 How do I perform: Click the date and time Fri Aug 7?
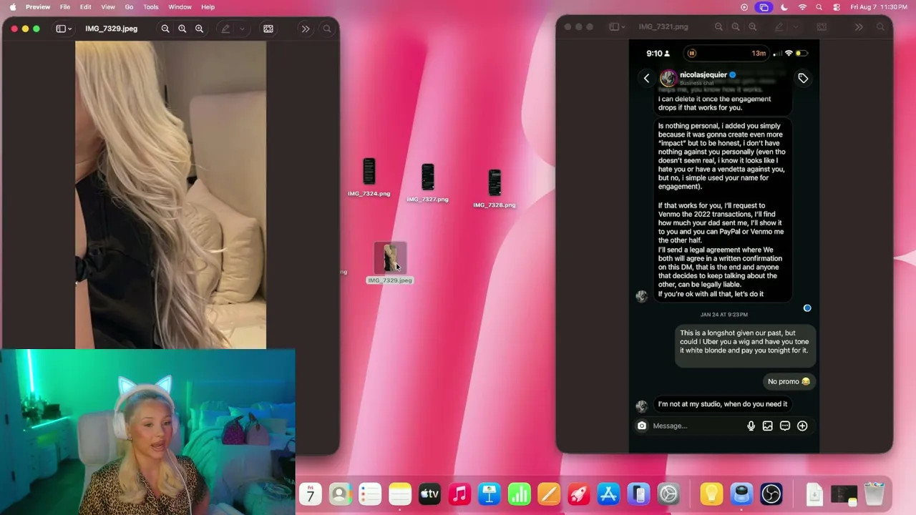879,7
